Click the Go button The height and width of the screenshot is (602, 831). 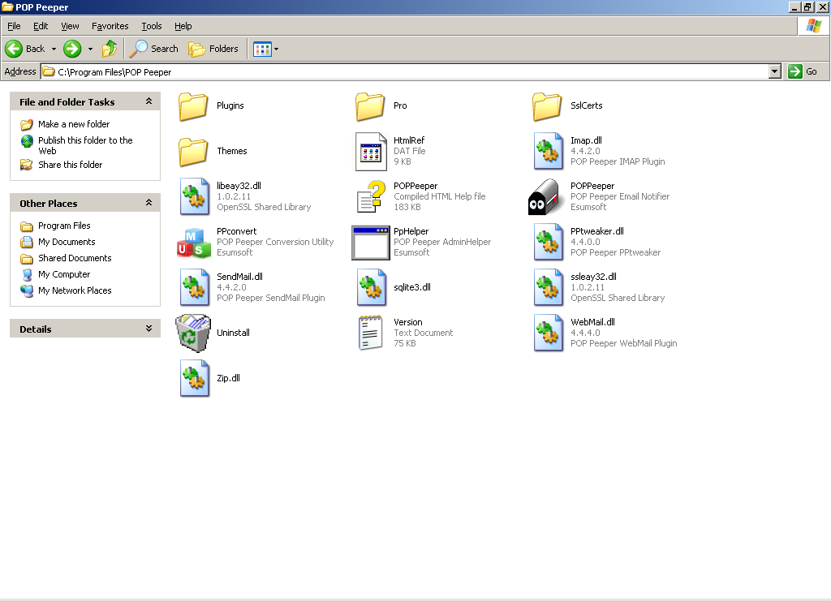pyautogui.click(x=803, y=71)
